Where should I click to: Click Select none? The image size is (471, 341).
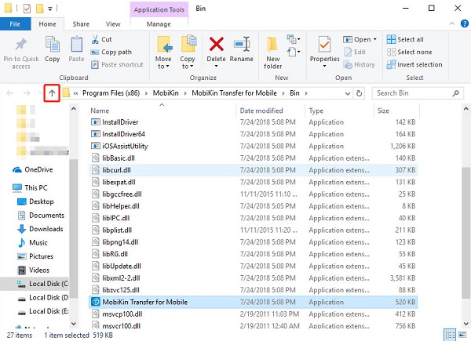[x=410, y=52]
